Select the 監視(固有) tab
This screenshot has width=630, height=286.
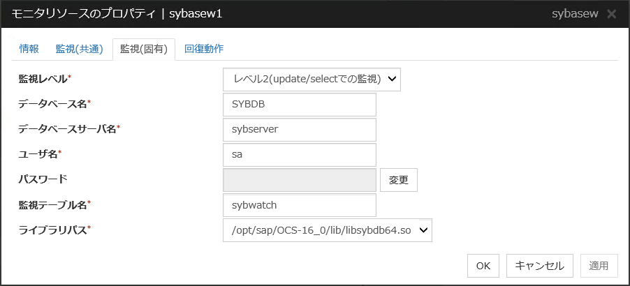144,50
